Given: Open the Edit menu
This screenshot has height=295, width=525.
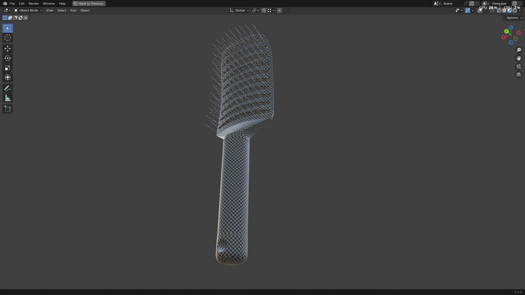Looking at the screenshot, I should [x=22, y=4].
